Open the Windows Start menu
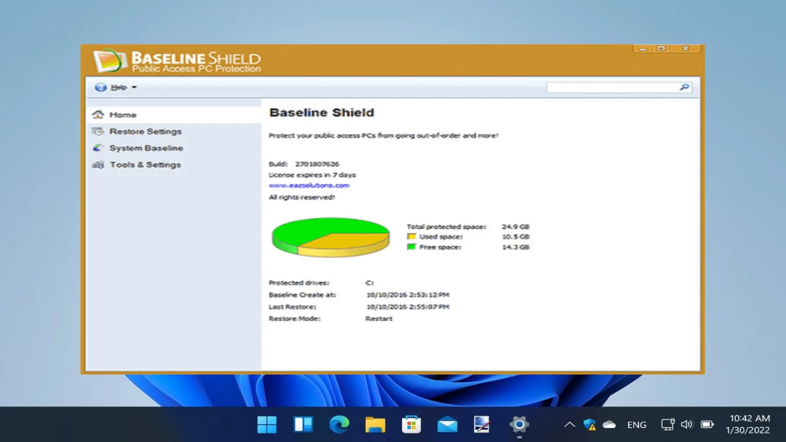This screenshot has width=786, height=442. pos(267,424)
